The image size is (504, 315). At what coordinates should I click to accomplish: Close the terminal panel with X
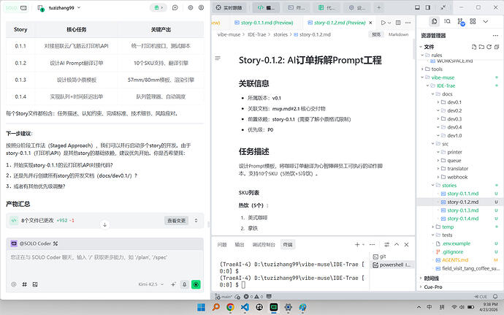(x=406, y=245)
